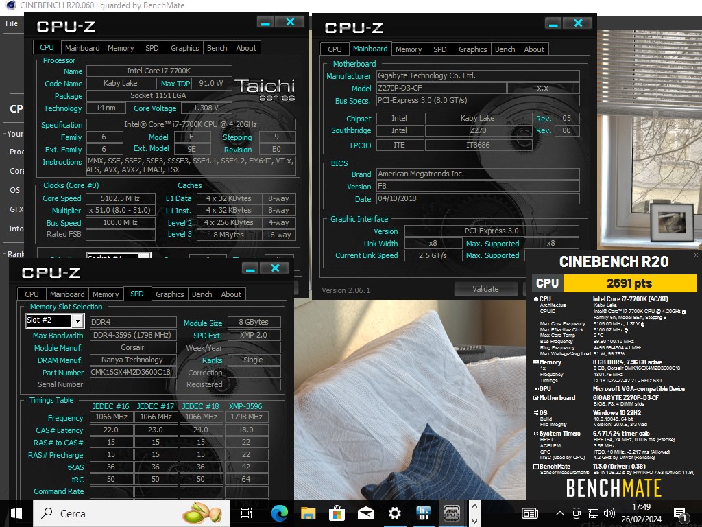The image size is (702, 527).
Task: Click the CPU section icon in BenchMate panel
Action: 536,299
